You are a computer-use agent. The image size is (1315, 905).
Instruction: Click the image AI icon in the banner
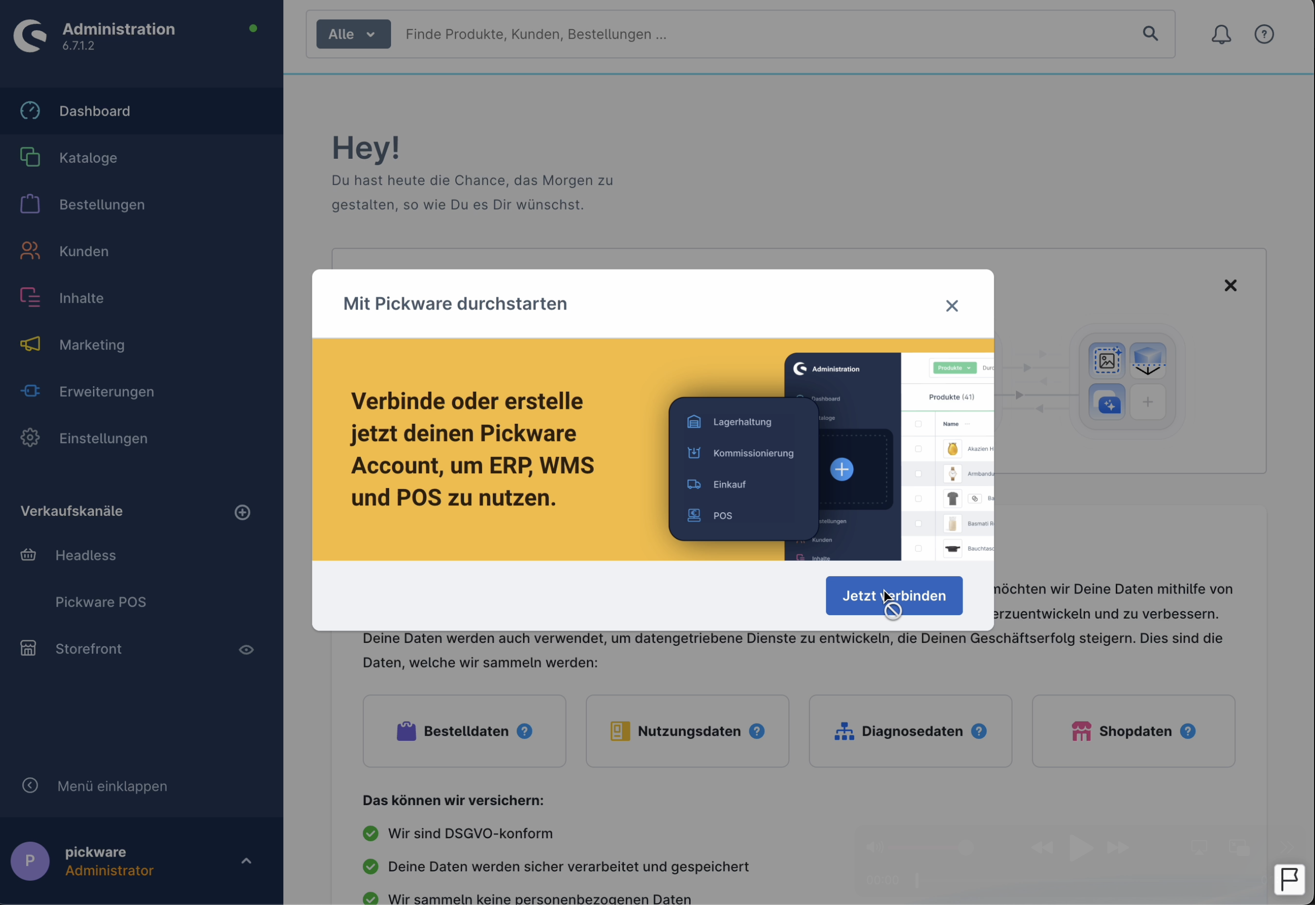click(x=1106, y=361)
